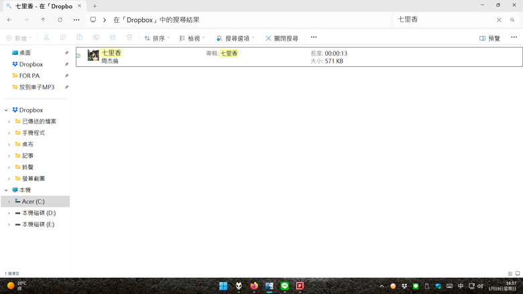Unpin icon beside 桌面

click(x=66, y=53)
